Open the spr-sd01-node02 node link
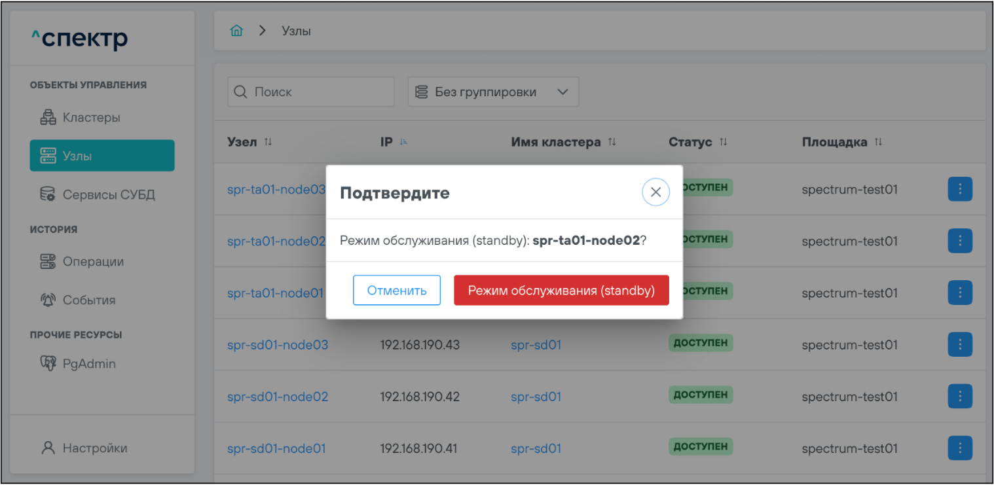The image size is (994, 485). [278, 397]
